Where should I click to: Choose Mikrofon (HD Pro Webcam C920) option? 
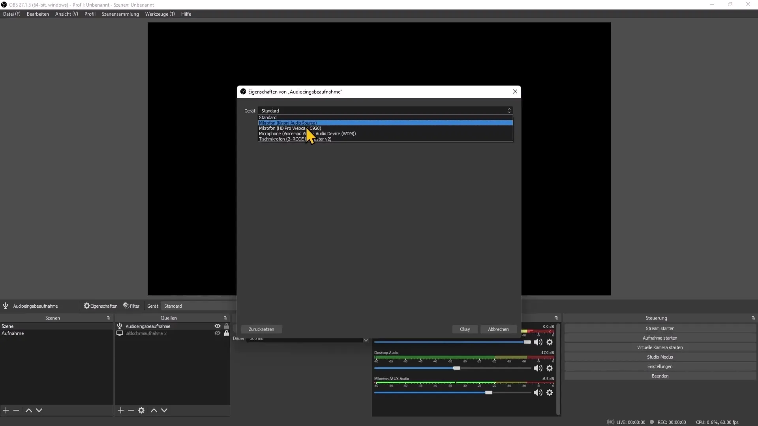[x=385, y=128]
